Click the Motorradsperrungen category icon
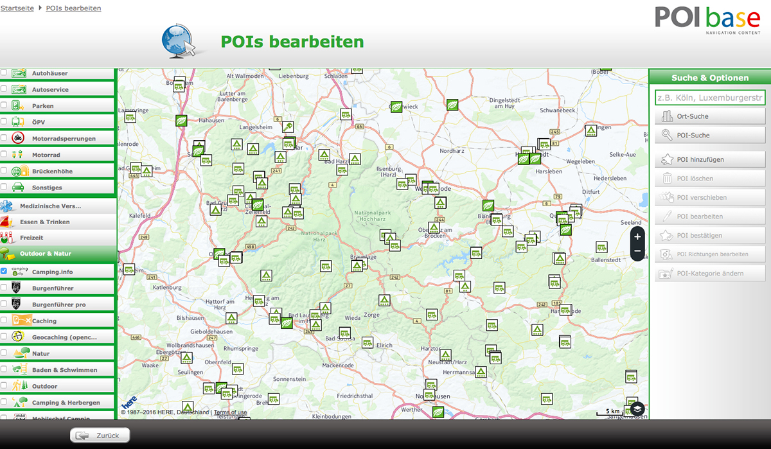This screenshot has height=449, width=771. pyautogui.click(x=19, y=138)
